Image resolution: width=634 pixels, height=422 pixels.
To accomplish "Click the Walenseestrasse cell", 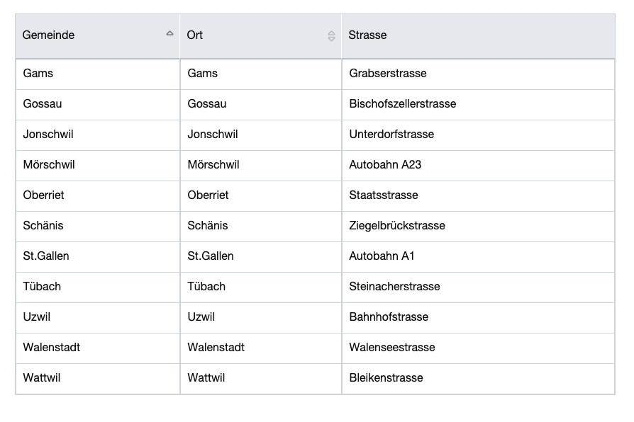I will click(x=392, y=348).
